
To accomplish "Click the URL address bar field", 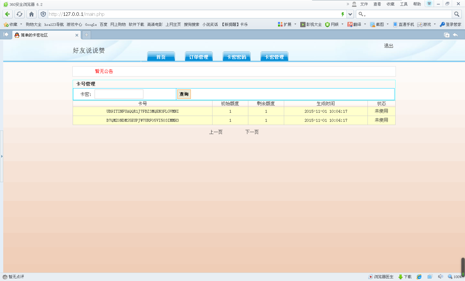I will tap(194, 14).
